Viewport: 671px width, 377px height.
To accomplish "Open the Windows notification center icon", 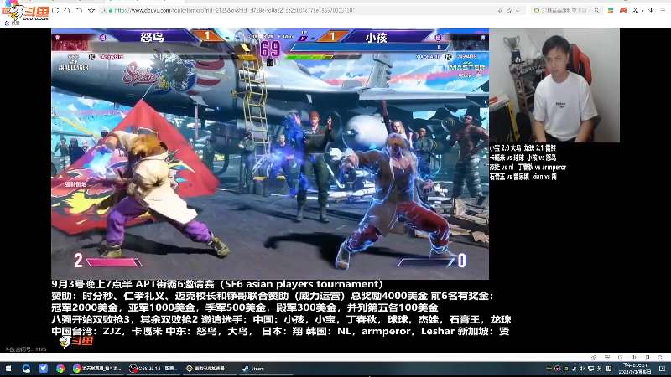I will tap(662, 369).
